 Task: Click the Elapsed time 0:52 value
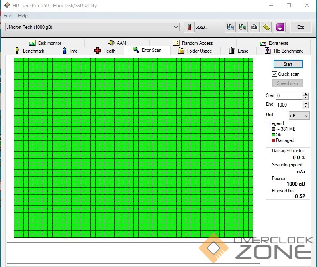[300, 196]
